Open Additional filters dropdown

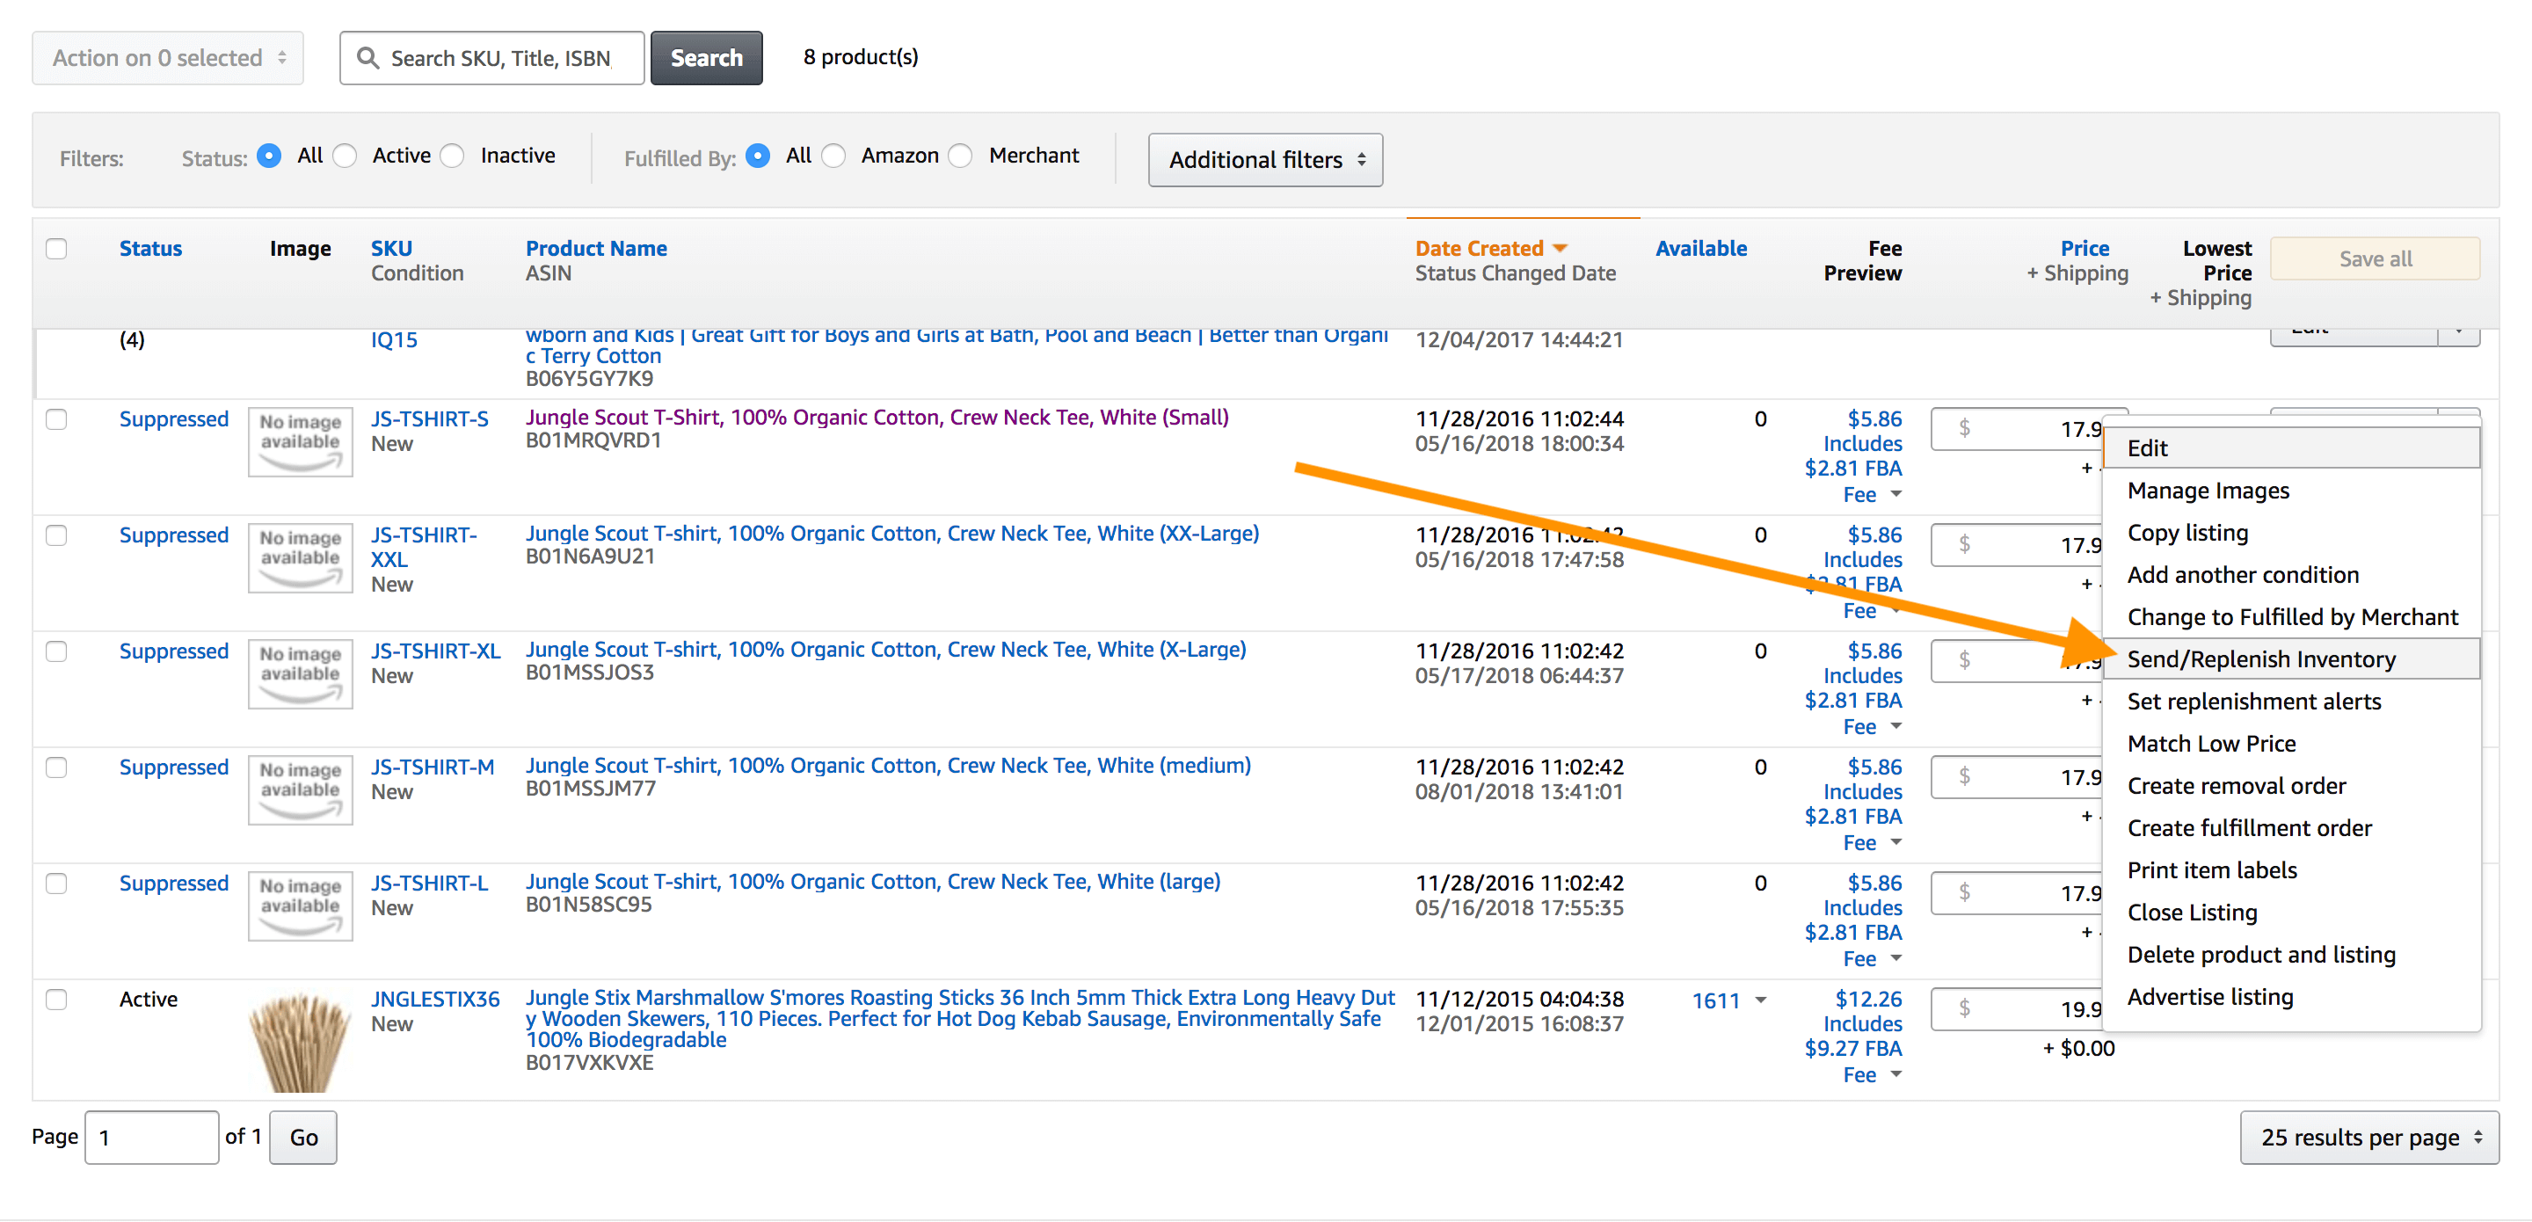click(1265, 160)
